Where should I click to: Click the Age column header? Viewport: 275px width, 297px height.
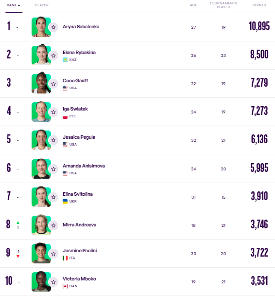tap(193, 5)
